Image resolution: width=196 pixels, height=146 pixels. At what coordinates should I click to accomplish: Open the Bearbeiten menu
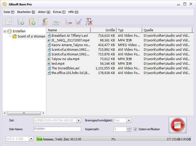(26, 12)
